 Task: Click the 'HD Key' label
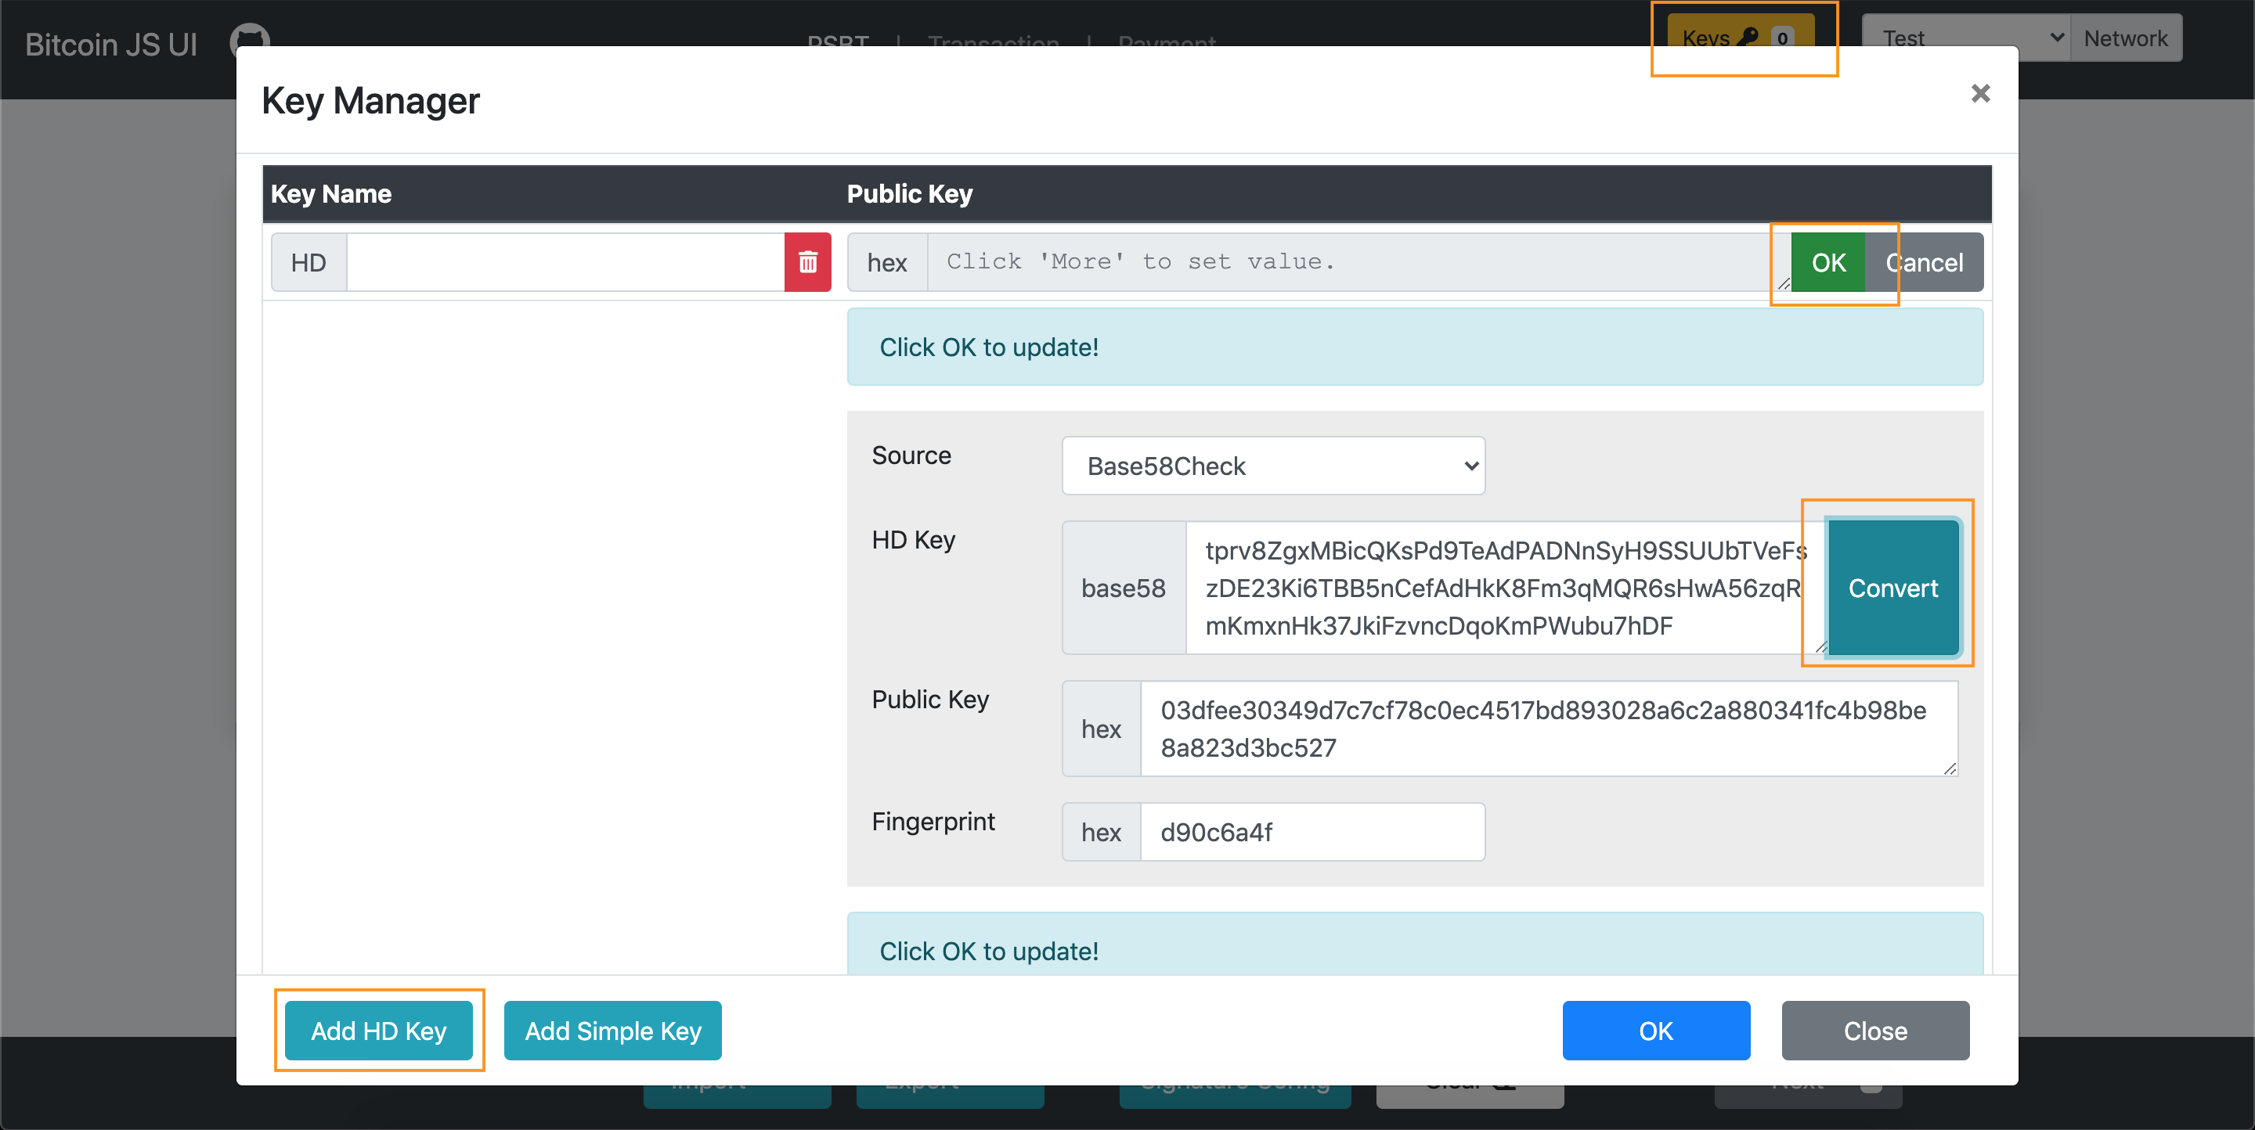913,540
